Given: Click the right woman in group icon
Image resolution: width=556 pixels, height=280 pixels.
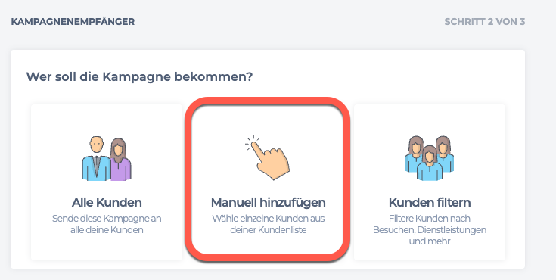Looking at the screenshot, I should tap(445, 153).
